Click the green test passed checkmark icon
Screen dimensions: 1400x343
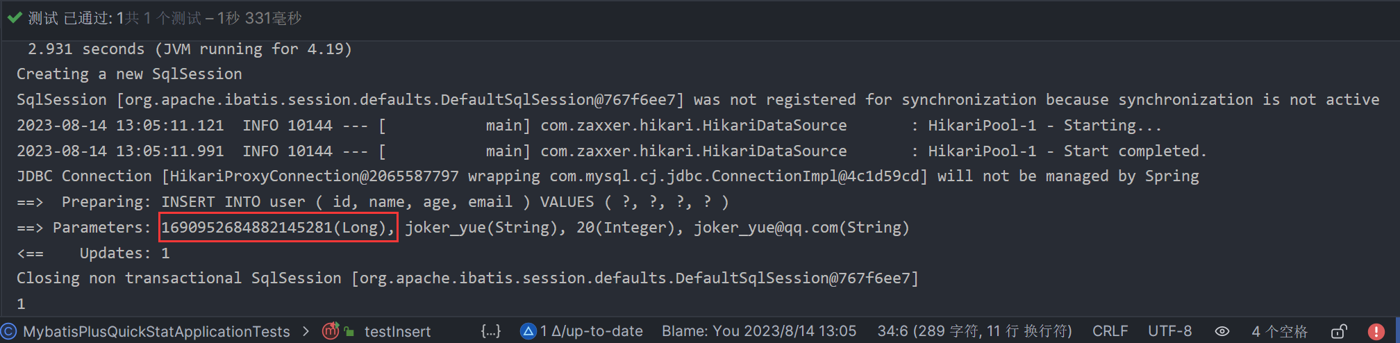click(14, 18)
